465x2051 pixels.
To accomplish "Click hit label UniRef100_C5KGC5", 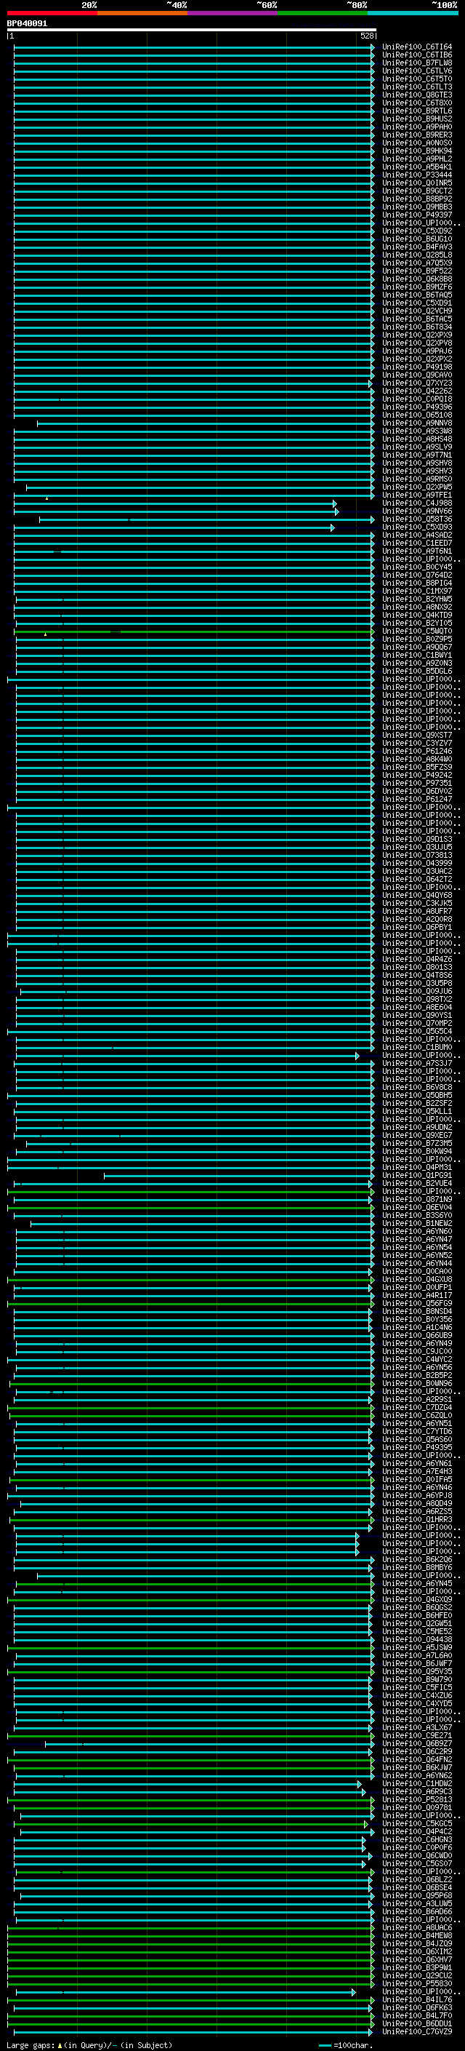I will coord(416,1823).
